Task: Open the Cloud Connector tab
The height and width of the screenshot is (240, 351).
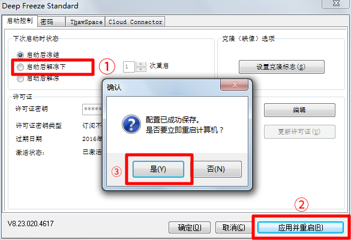Action: [x=135, y=22]
